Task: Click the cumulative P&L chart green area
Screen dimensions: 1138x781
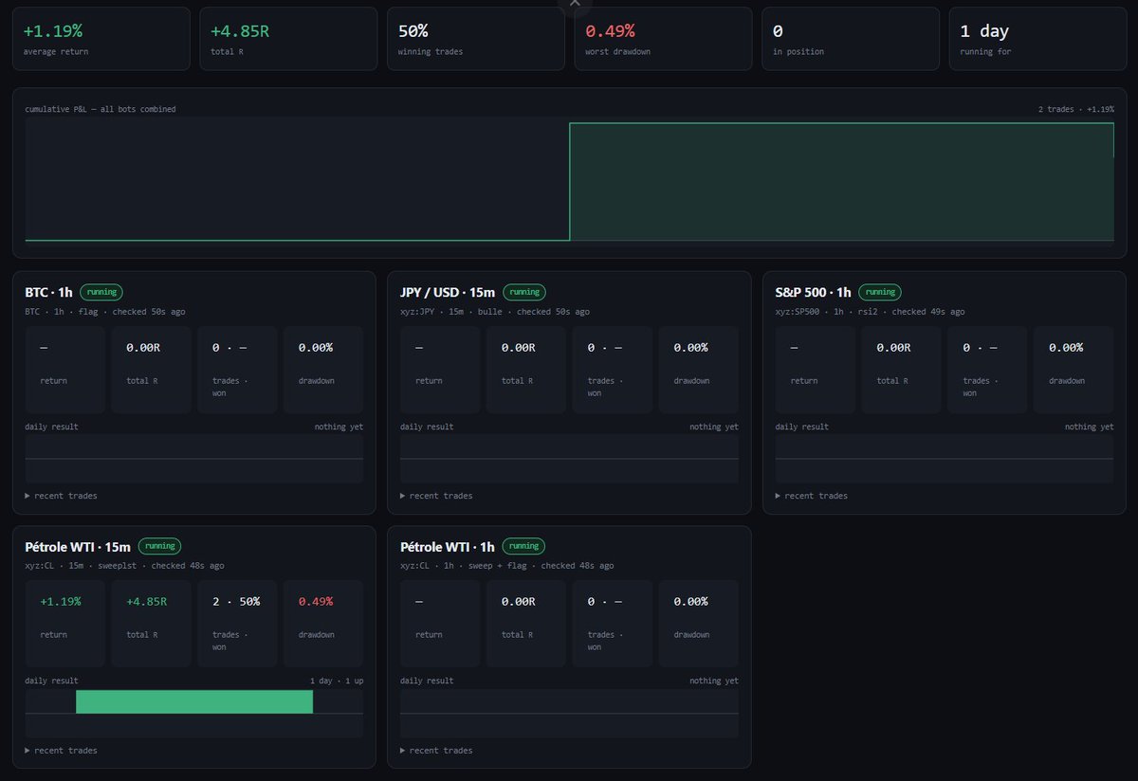Action: point(841,182)
